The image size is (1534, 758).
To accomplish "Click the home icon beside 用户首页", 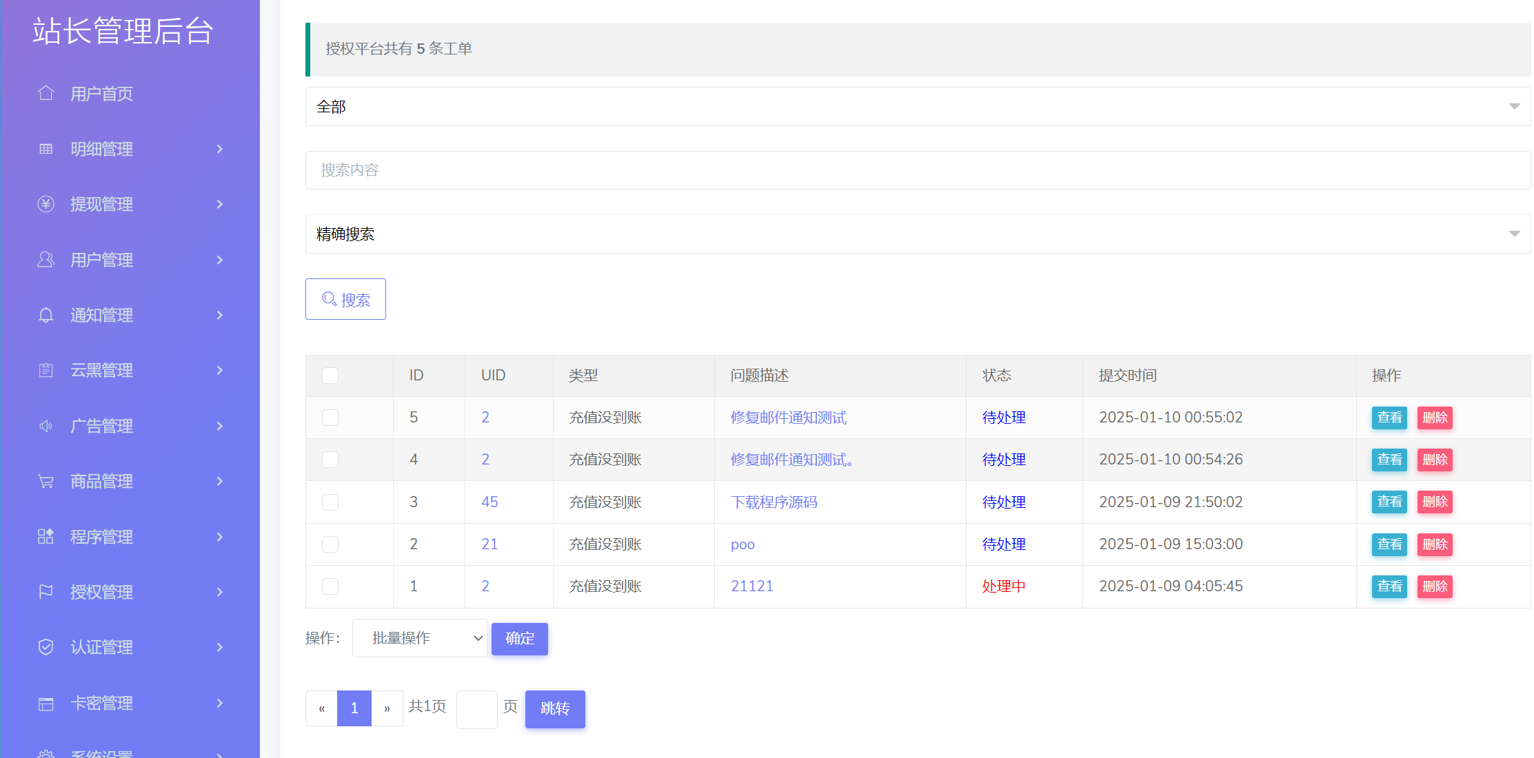I will point(46,93).
